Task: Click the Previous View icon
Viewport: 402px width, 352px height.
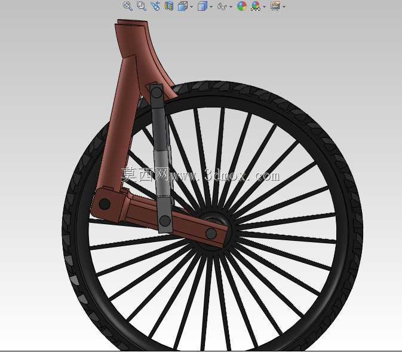Action: [x=155, y=6]
